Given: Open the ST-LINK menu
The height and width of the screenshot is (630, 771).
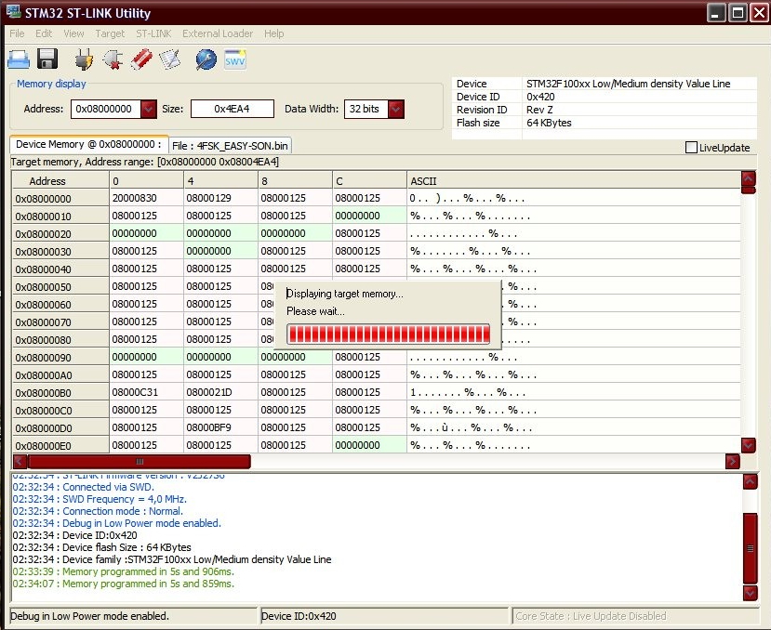Looking at the screenshot, I should pyautogui.click(x=153, y=33).
